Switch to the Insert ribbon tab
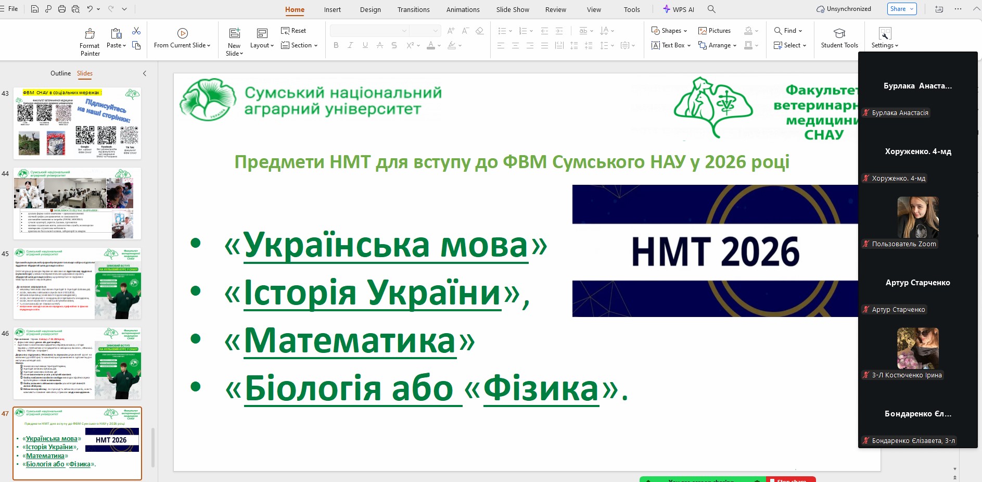This screenshot has width=982, height=482. [x=332, y=9]
